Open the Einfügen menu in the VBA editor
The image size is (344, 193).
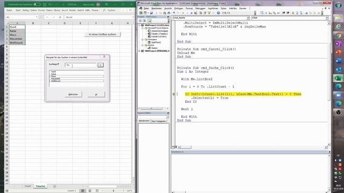coord(178,9)
